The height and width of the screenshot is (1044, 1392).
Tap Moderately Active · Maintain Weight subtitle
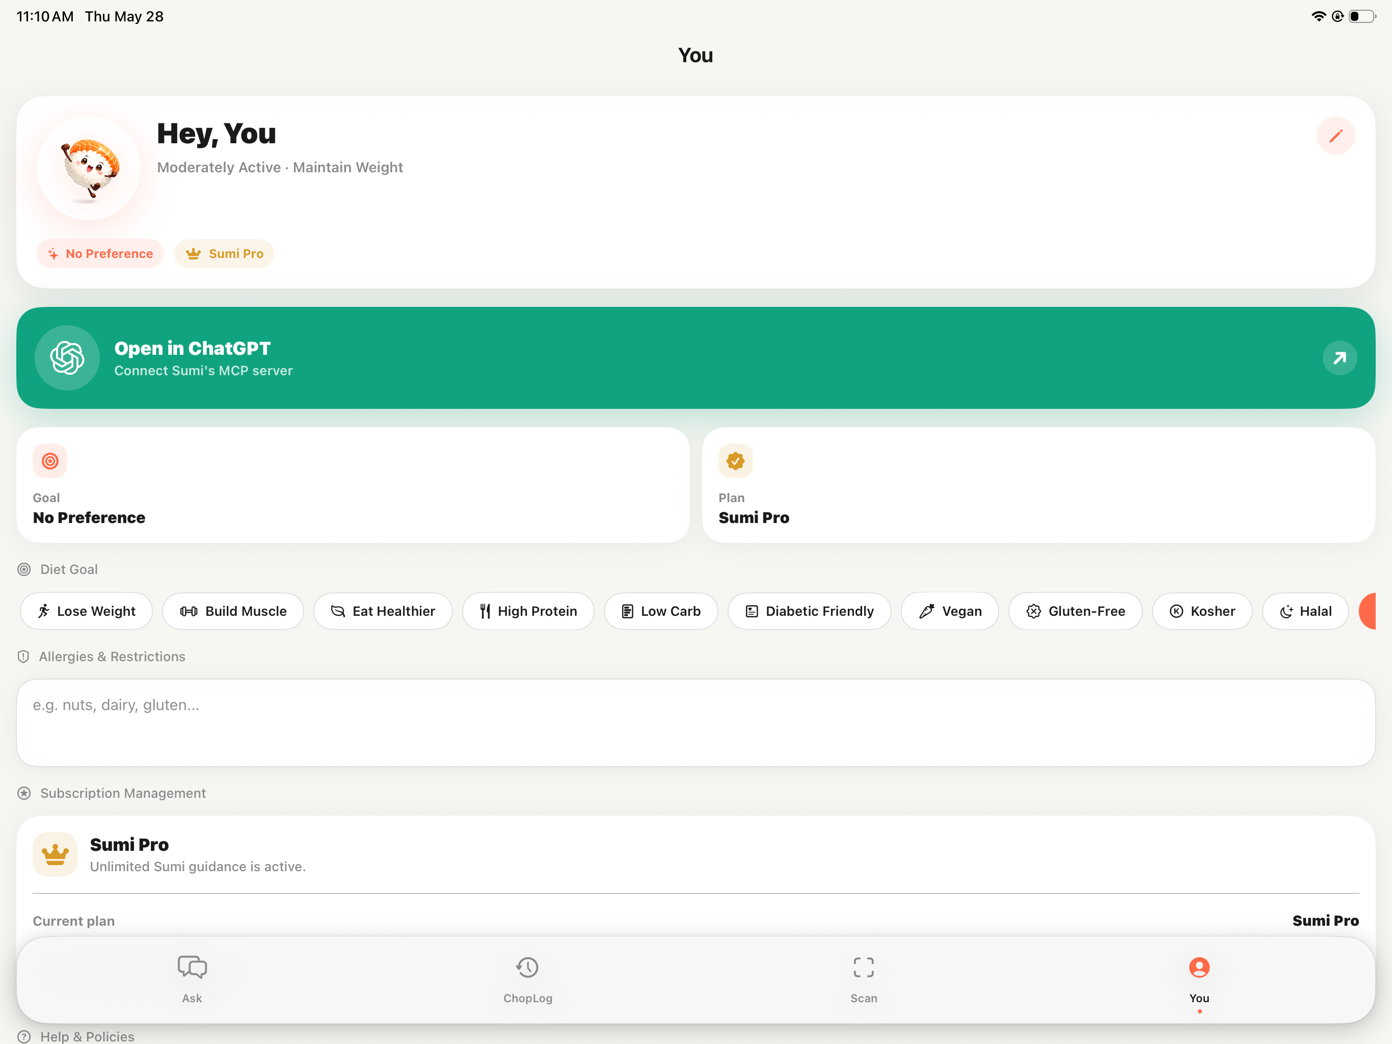coord(280,168)
